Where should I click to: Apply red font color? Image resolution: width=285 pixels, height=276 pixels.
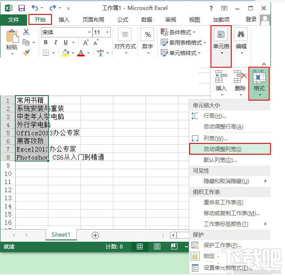(81, 53)
